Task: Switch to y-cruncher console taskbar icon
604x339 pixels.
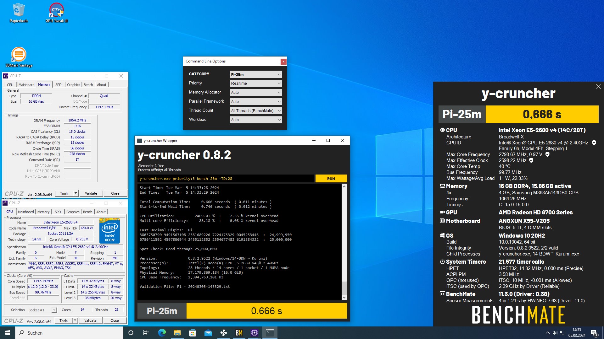Action: click(x=270, y=333)
